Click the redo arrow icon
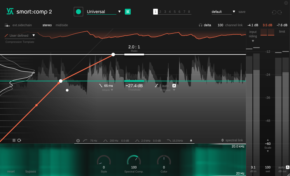290x176 pixels. [x=280, y=12]
